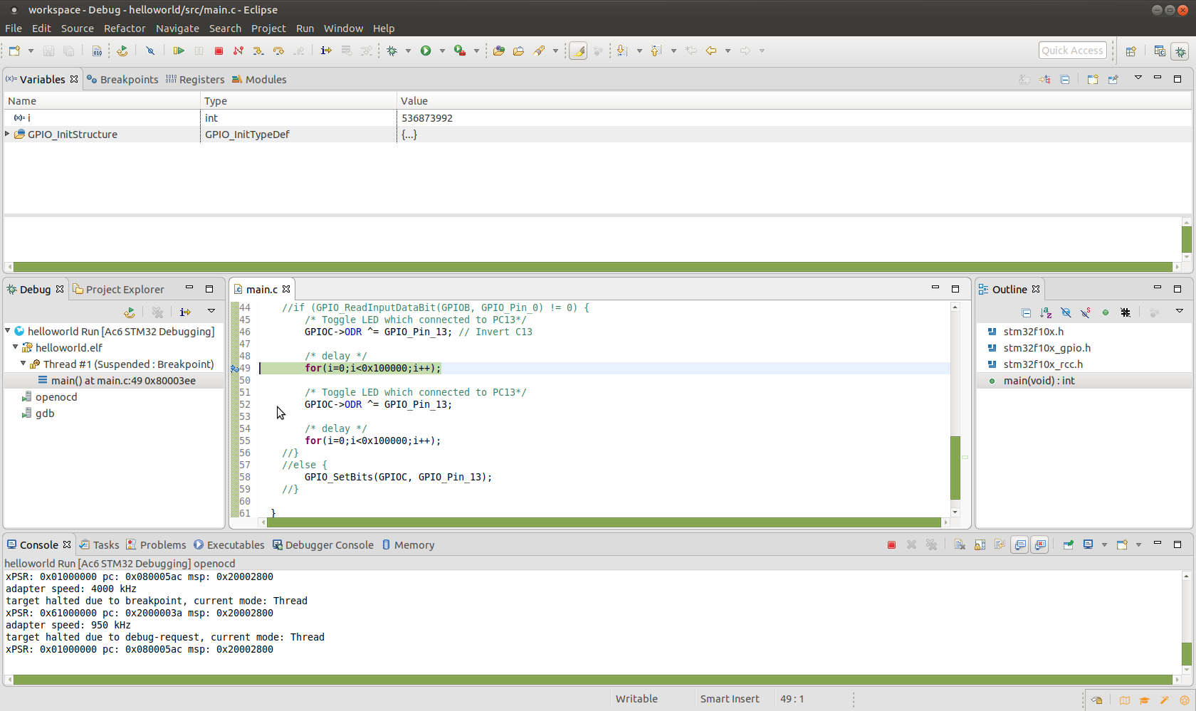Image resolution: width=1196 pixels, height=711 pixels.
Task: Click the editor vertical scrollbar thumb
Action: (955, 467)
